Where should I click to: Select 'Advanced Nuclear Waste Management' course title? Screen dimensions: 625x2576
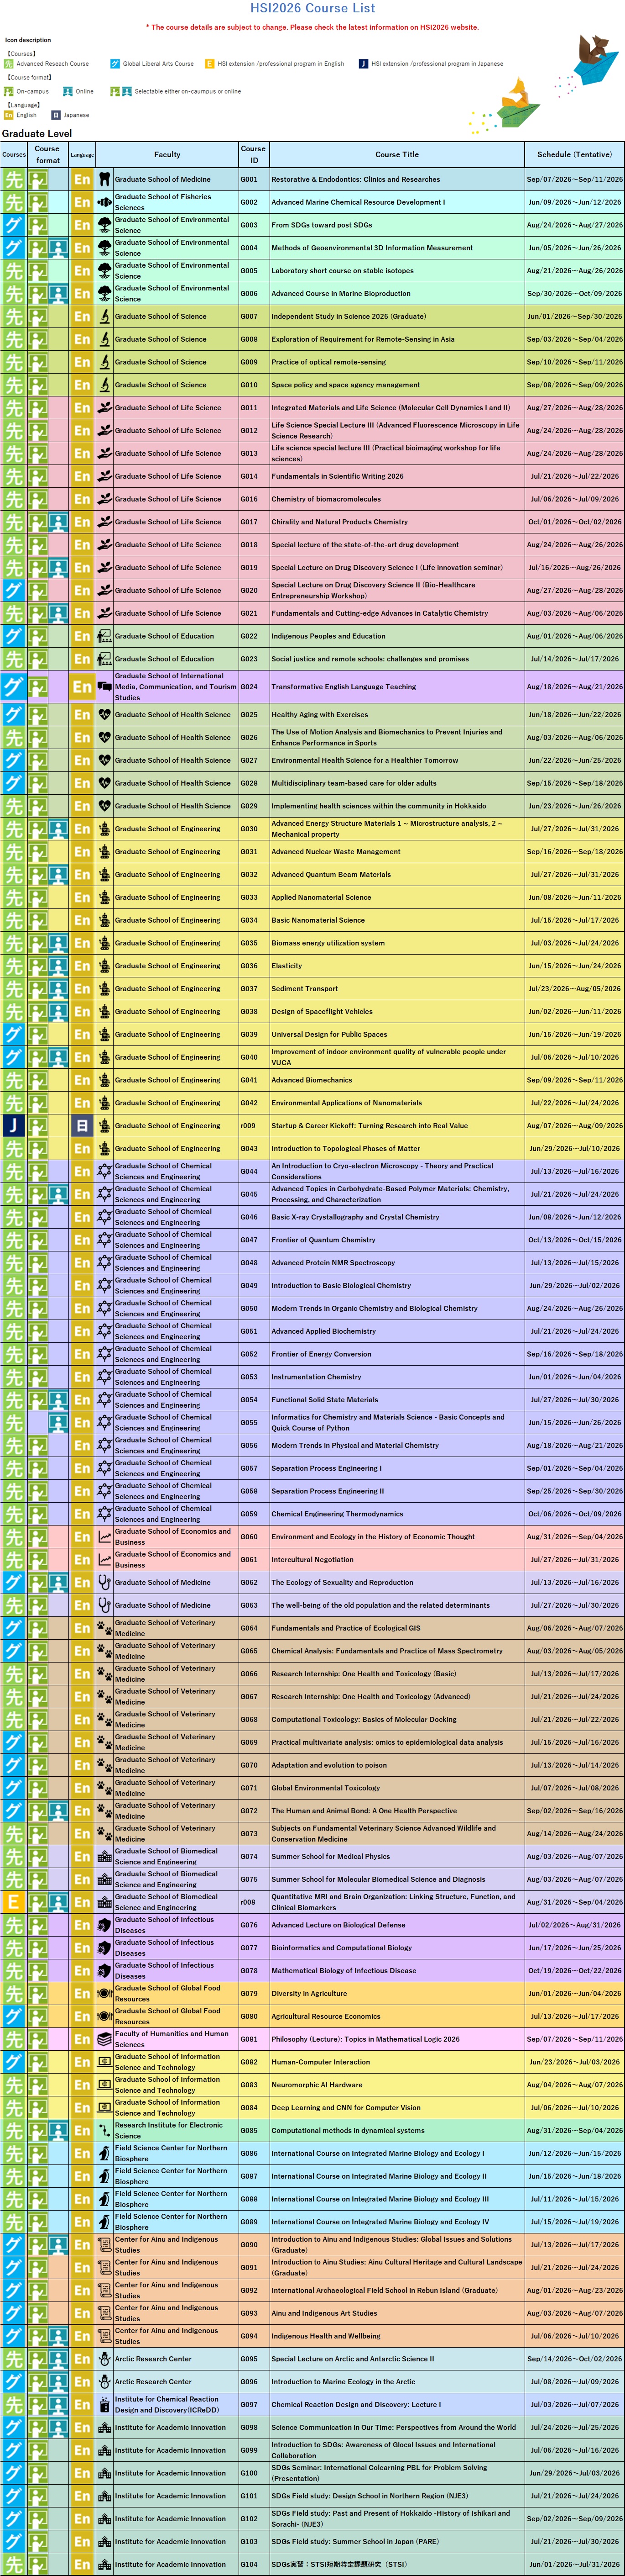[x=335, y=852]
